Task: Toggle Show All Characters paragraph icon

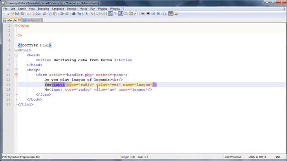Action: pos(116,14)
